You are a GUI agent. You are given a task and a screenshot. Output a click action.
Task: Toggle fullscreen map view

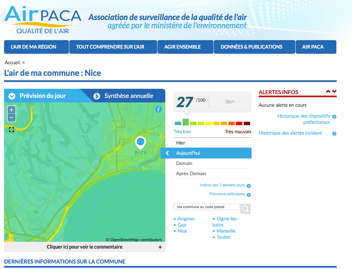tap(12, 130)
